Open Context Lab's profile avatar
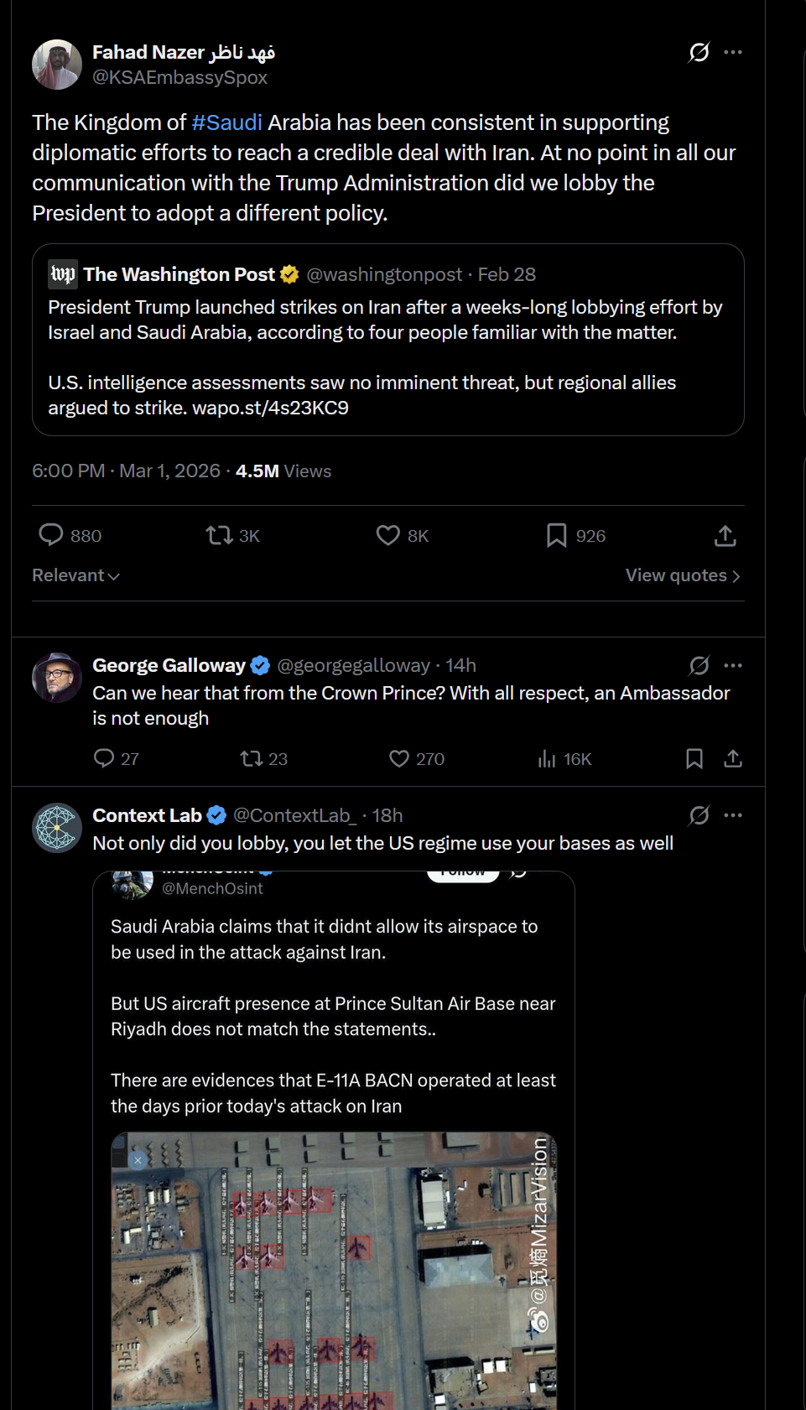The height and width of the screenshot is (1410, 806). [56, 827]
